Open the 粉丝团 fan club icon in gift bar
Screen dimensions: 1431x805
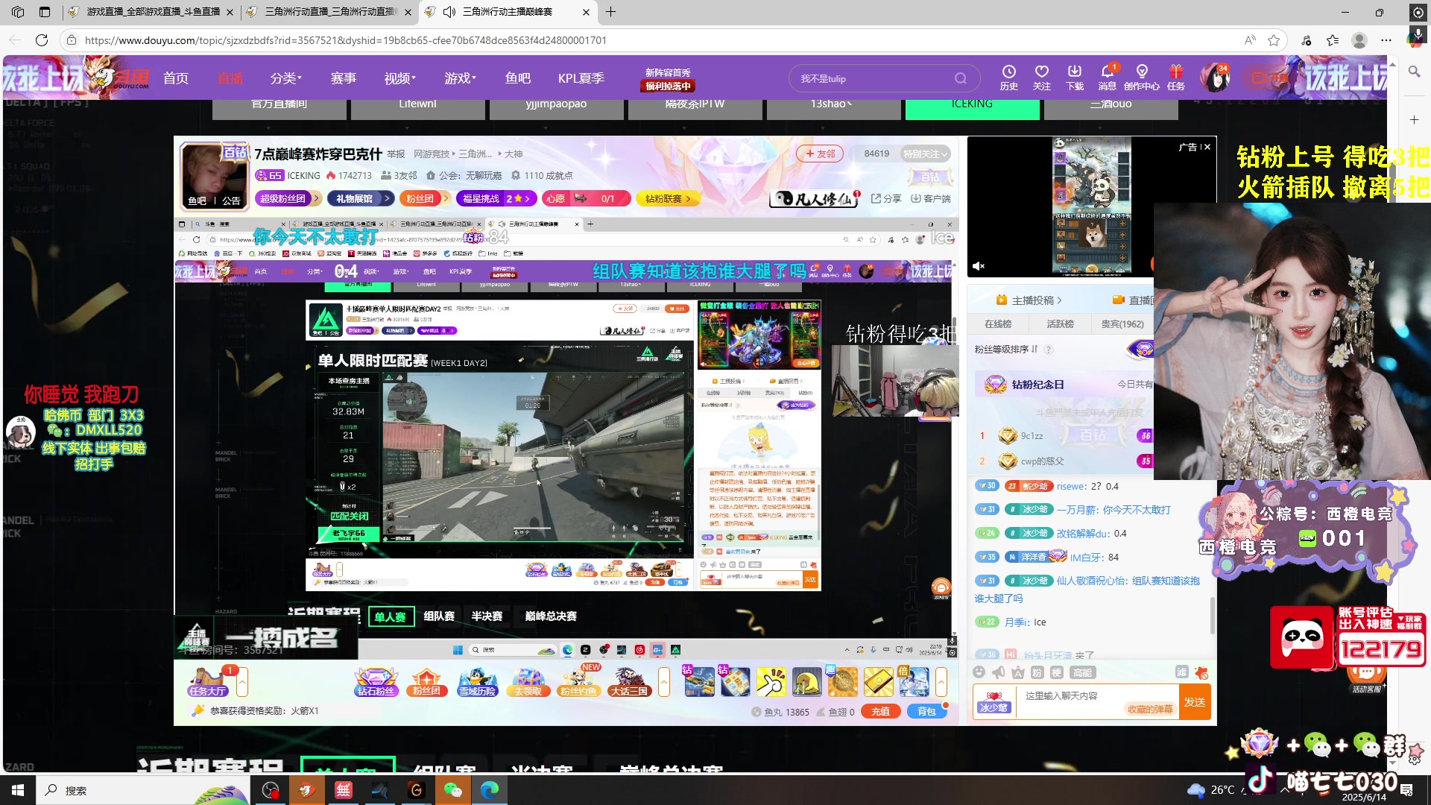pos(426,682)
